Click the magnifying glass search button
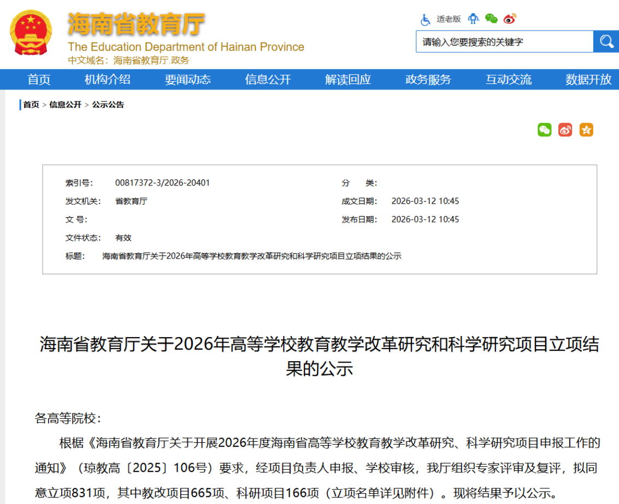 (x=606, y=41)
